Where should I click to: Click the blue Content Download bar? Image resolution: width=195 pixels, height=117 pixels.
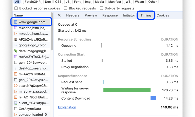pos(153,98)
